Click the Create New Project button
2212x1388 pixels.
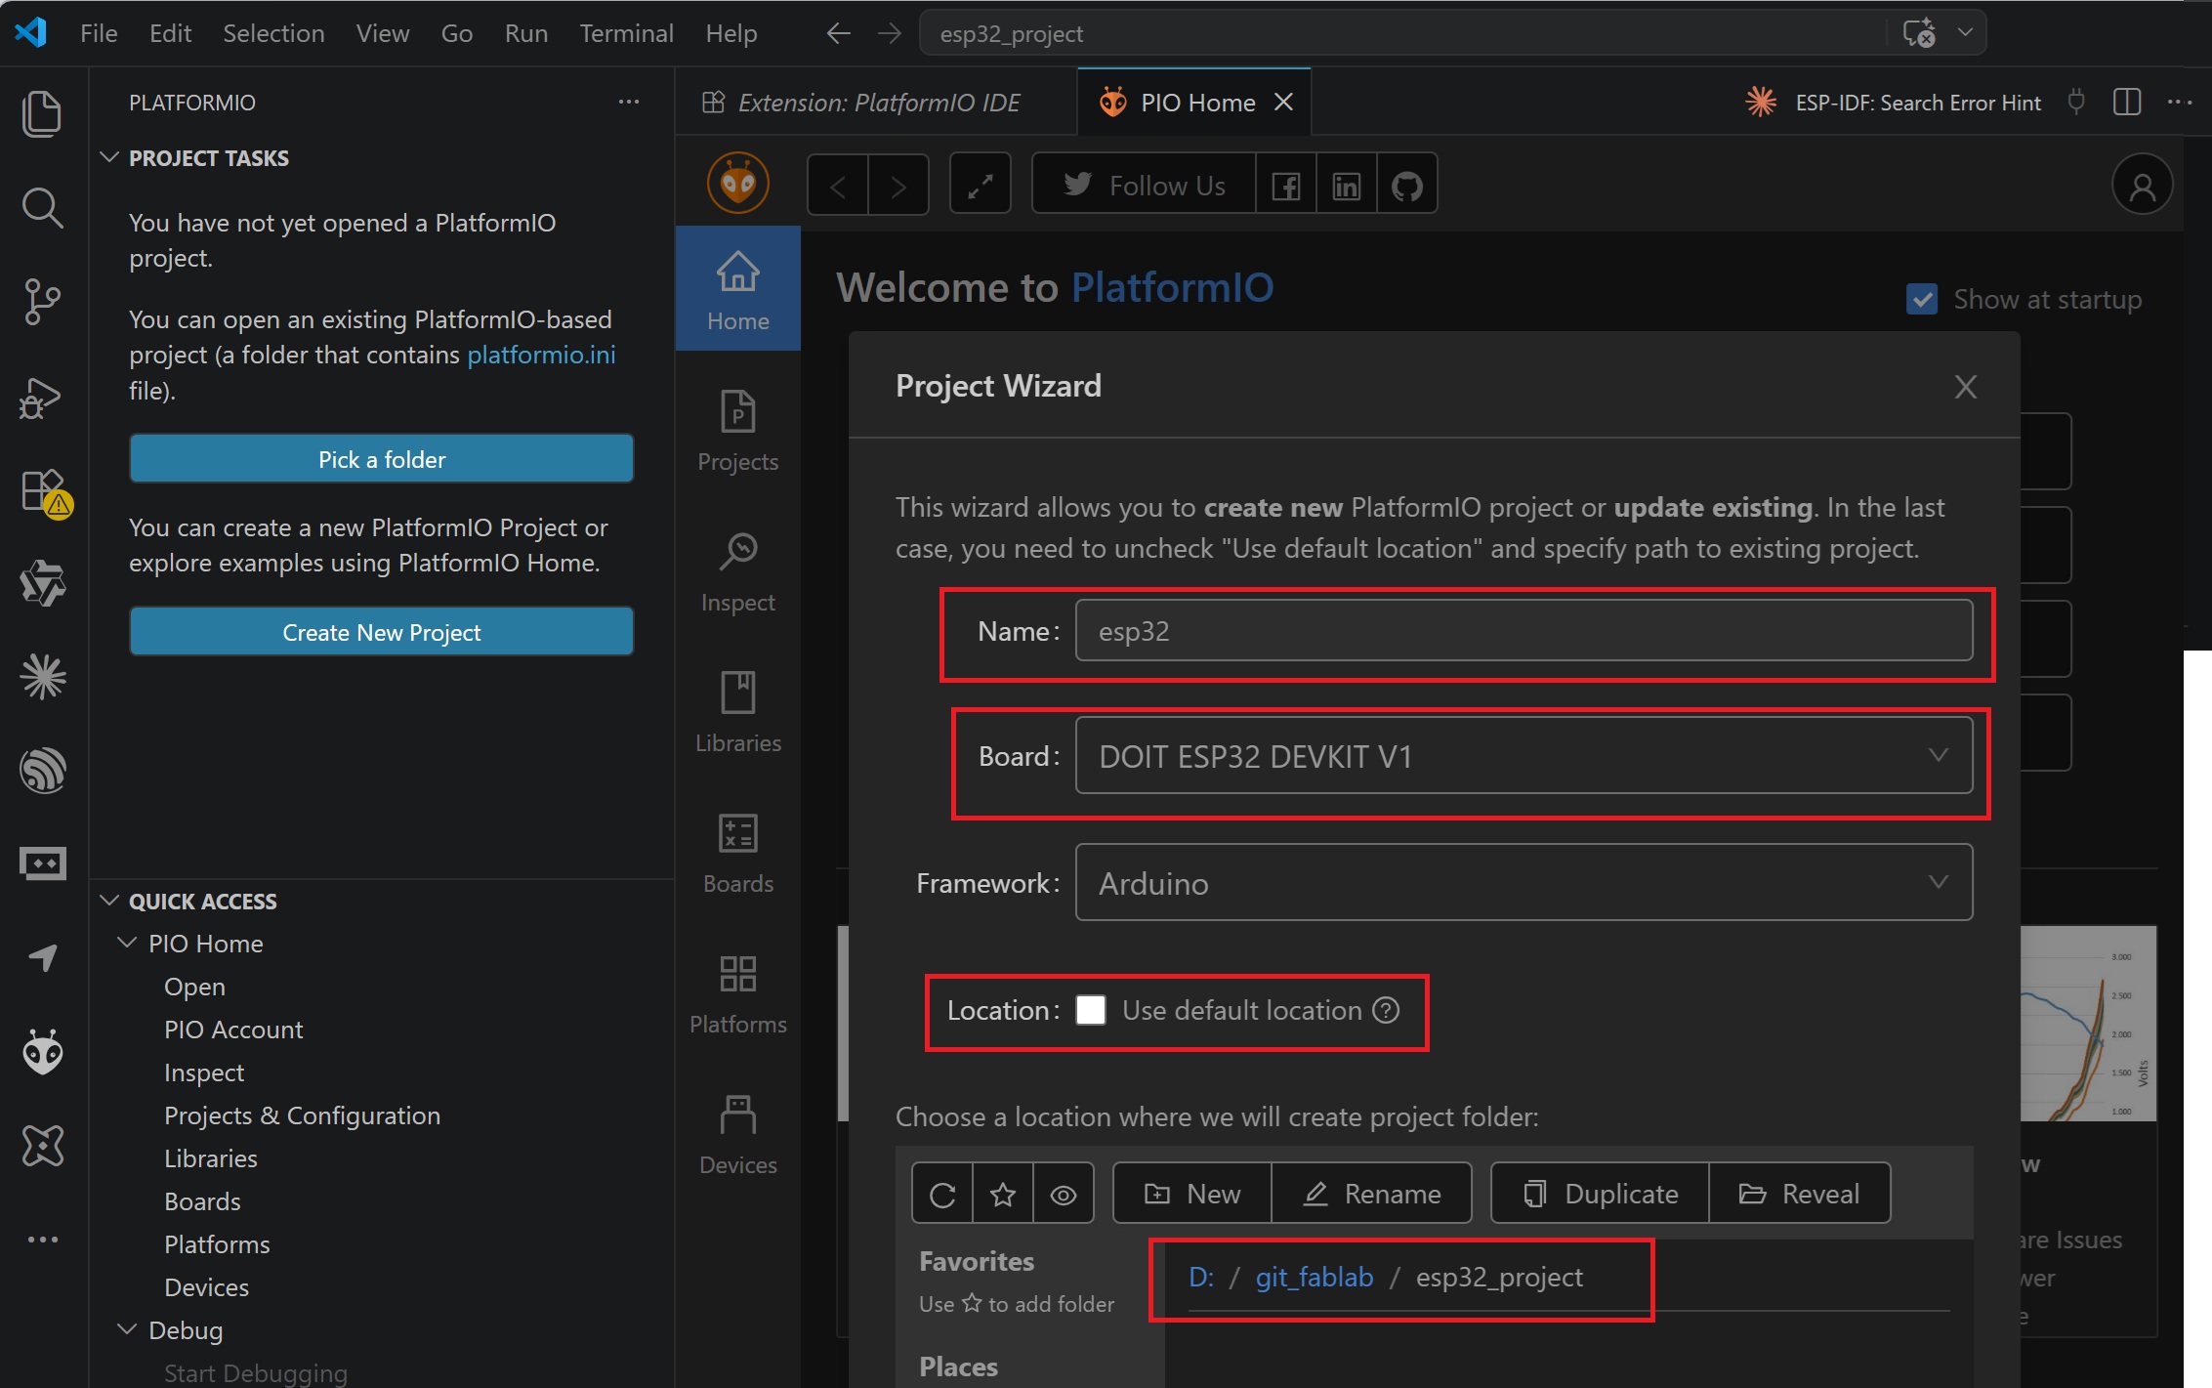[381, 632]
